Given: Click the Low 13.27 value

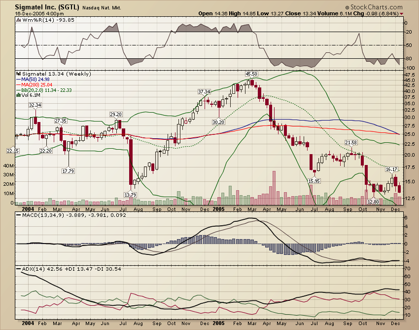Looking at the screenshot, I should click(x=270, y=13).
